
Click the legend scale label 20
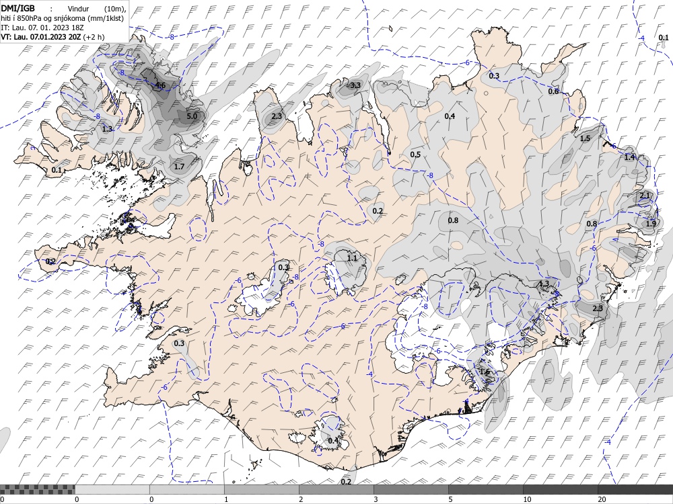coord(602,499)
